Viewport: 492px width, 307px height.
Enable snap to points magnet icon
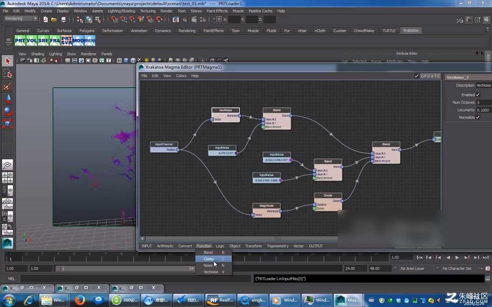[x=133, y=19]
